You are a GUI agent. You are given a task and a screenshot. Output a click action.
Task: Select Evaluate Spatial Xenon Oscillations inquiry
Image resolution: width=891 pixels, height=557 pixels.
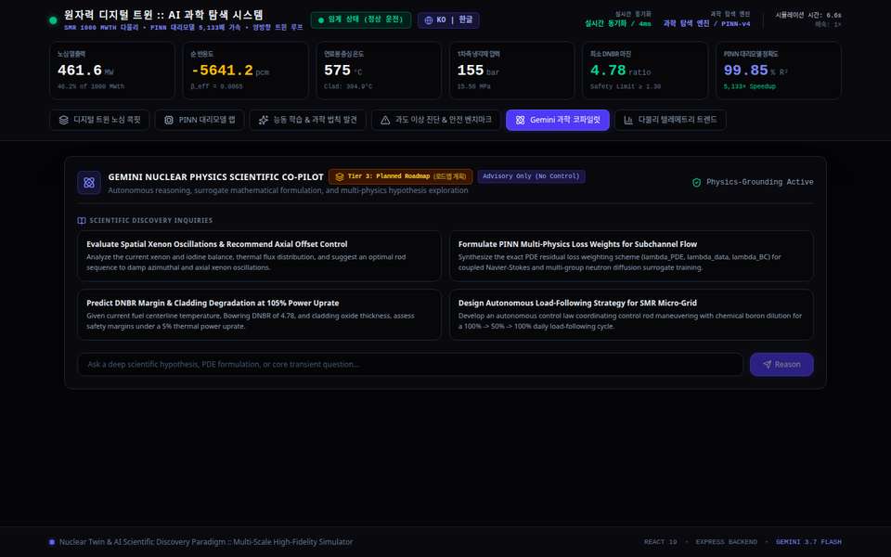point(259,256)
